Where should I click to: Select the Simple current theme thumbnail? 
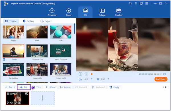tap(13, 51)
